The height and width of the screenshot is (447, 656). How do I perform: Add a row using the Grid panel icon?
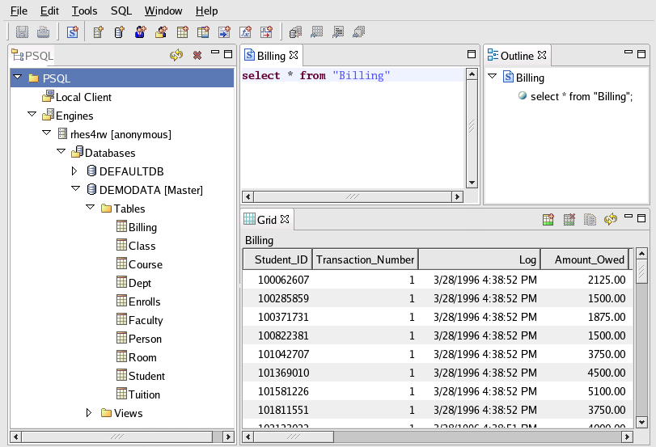tap(548, 219)
